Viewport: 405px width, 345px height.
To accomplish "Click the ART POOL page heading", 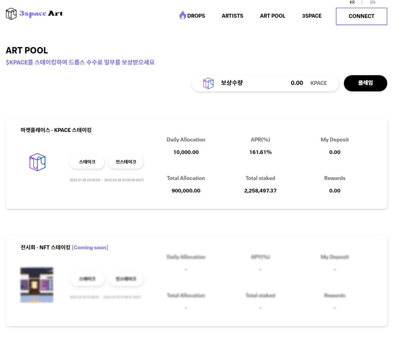I will (x=27, y=50).
